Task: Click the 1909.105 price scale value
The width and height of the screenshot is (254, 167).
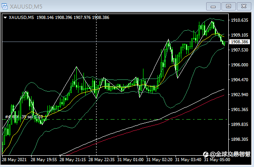Action: tap(240, 35)
